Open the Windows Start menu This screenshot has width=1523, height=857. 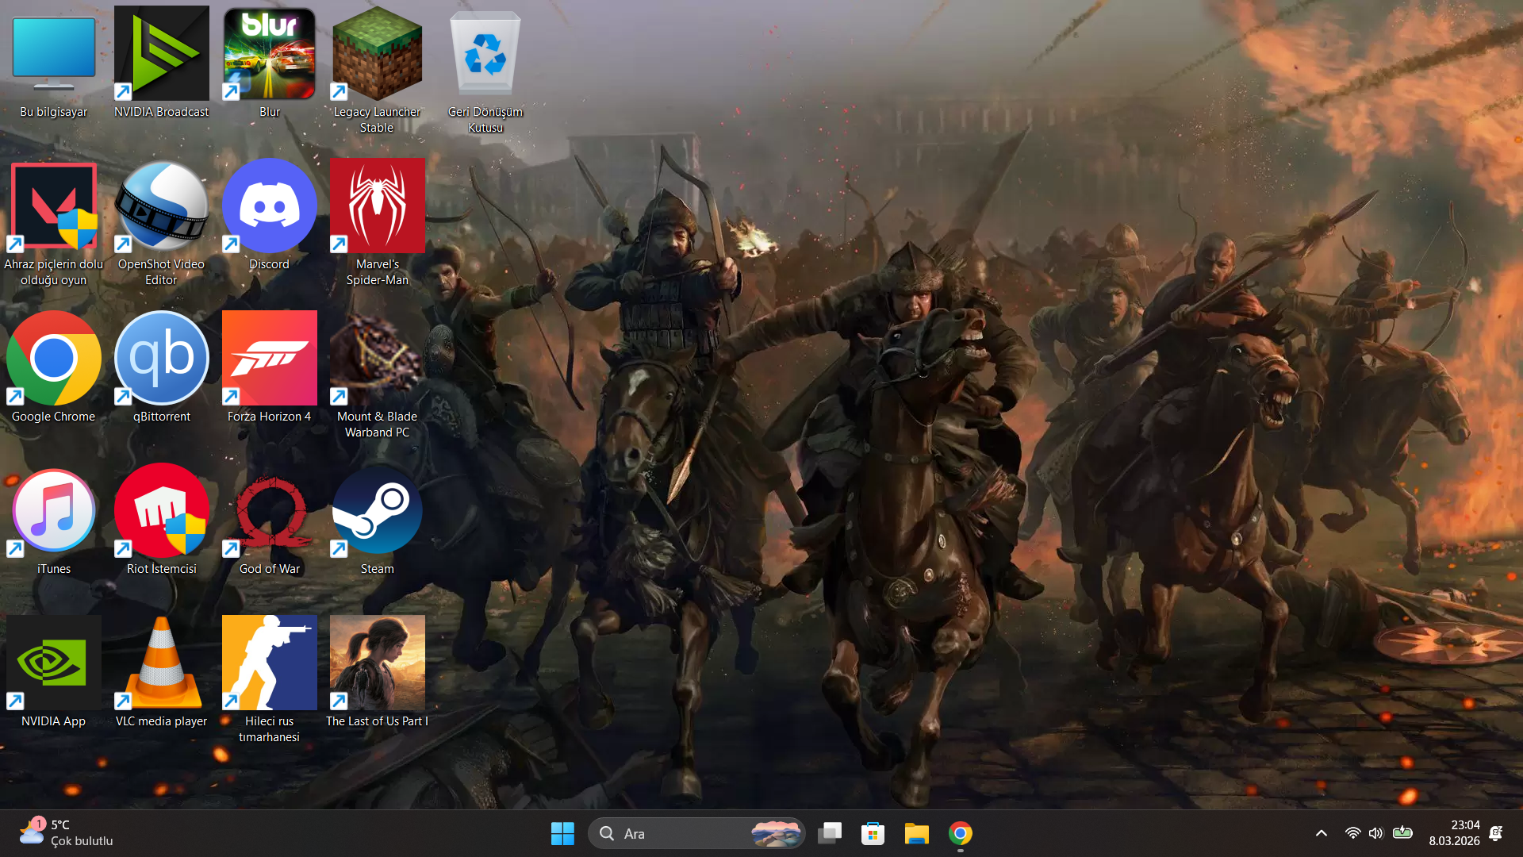[x=562, y=833]
